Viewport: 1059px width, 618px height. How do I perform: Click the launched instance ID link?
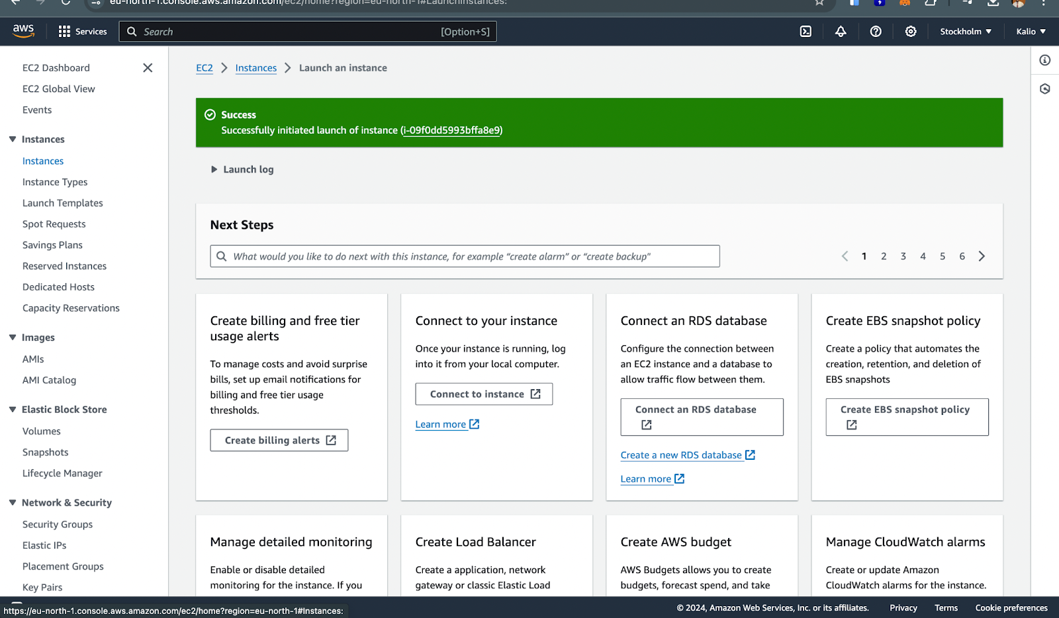[x=451, y=130]
